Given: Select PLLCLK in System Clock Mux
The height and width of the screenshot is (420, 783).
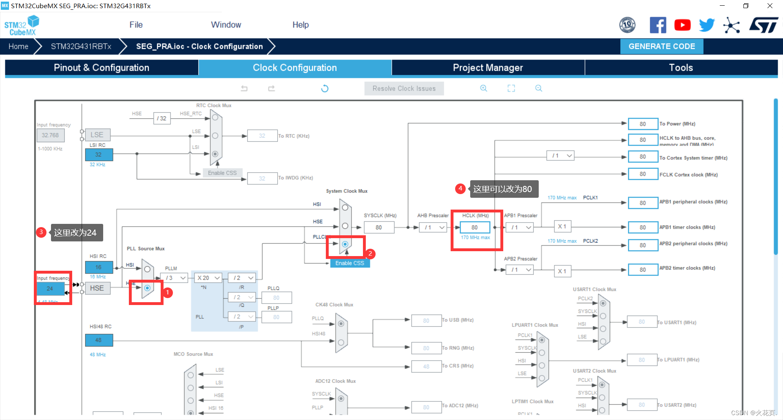Looking at the screenshot, I should tap(345, 244).
